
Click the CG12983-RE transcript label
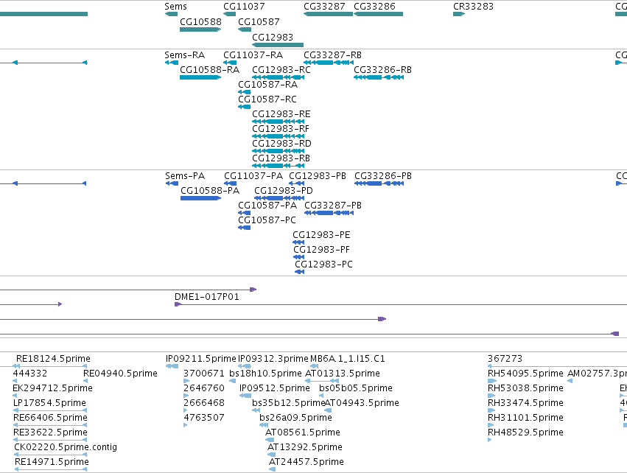pos(281,114)
